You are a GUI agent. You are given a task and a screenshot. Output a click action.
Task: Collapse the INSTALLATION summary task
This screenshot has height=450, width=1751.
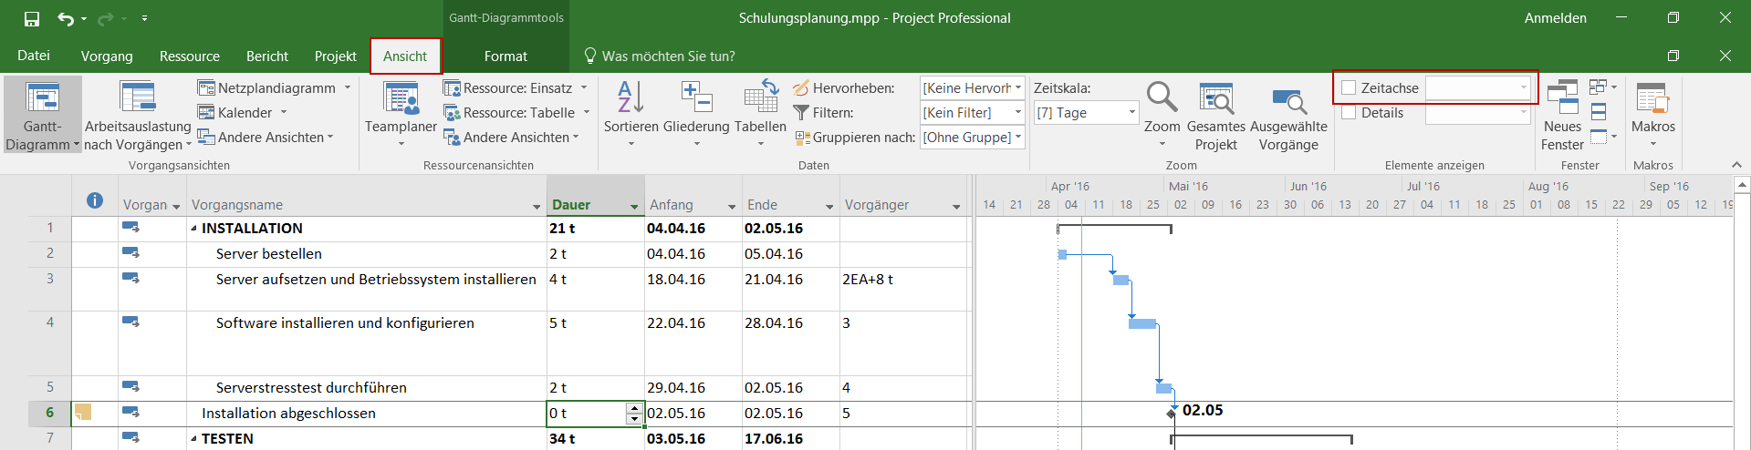(193, 229)
